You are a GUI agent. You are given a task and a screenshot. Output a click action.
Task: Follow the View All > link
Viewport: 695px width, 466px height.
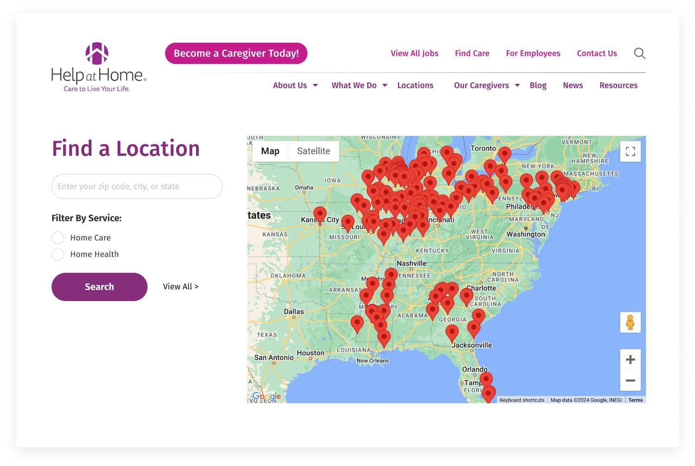click(x=181, y=287)
